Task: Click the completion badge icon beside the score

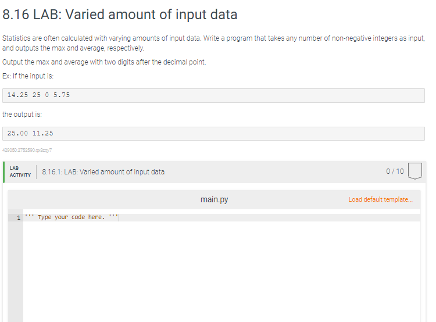Action: coord(414,171)
